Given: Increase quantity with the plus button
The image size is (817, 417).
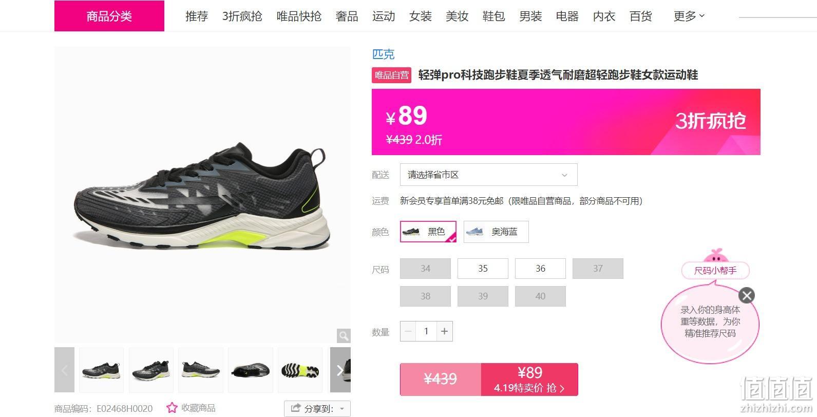Looking at the screenshot, I should pos(445,331).
